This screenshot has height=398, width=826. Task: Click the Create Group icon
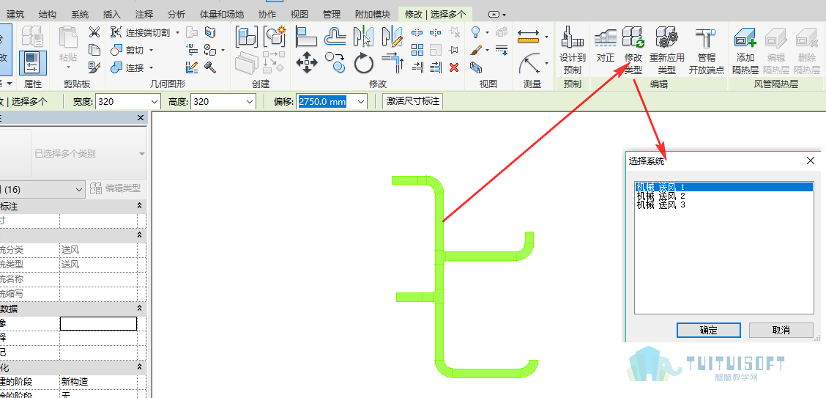coord(275,37)
